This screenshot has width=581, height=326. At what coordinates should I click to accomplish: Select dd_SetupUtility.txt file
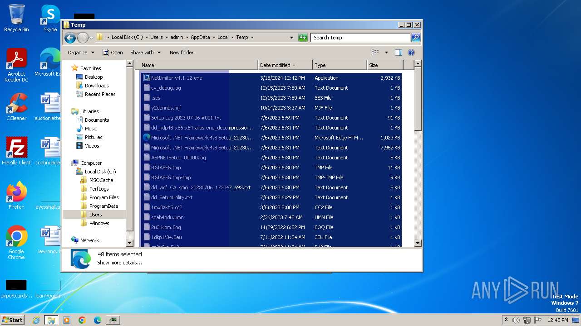click(172, 197)
